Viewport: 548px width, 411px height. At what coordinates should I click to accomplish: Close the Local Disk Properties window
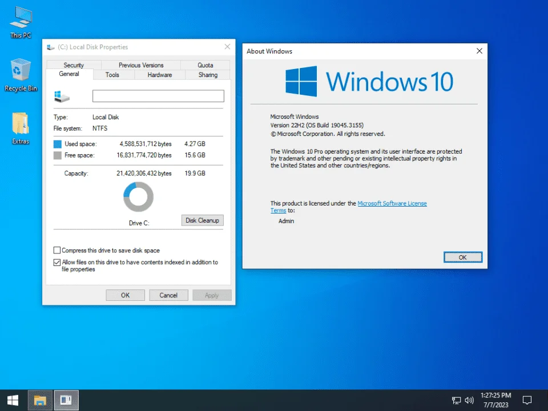[x=228, y=47]
